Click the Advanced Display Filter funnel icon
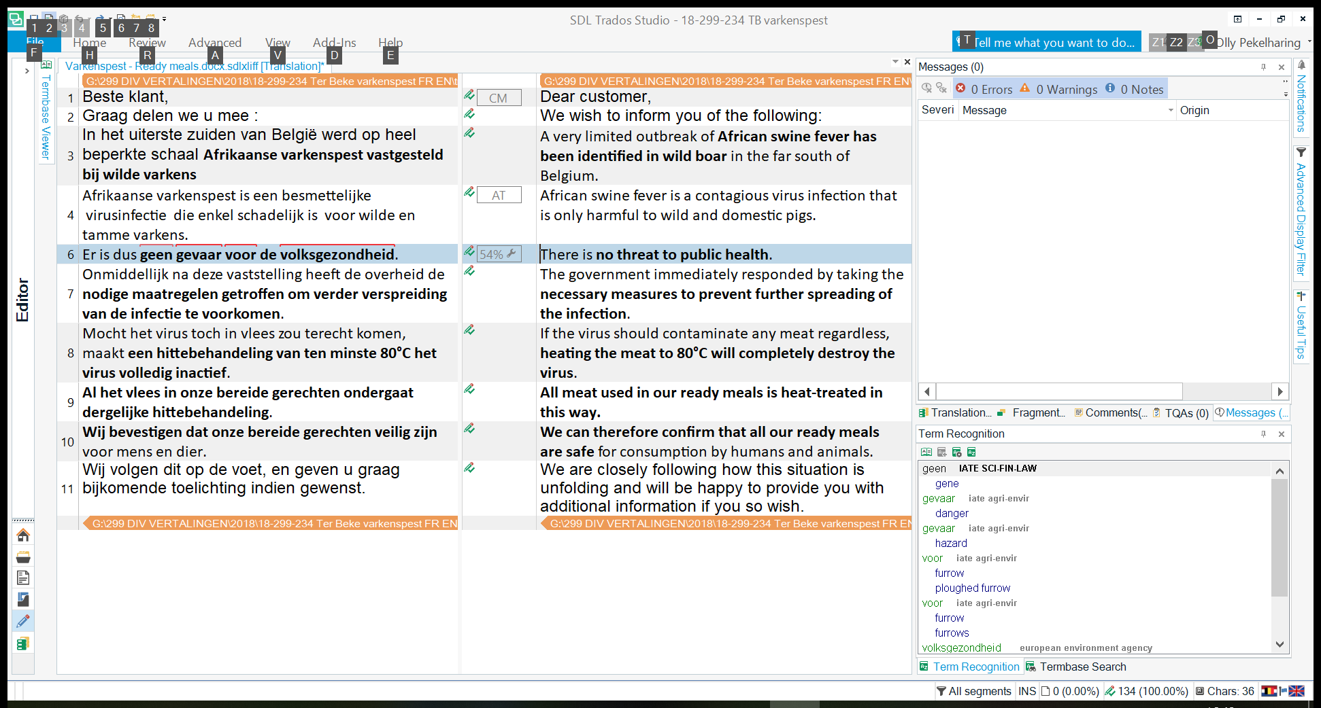1321x708 pixels. click(x=1301, y=152)
